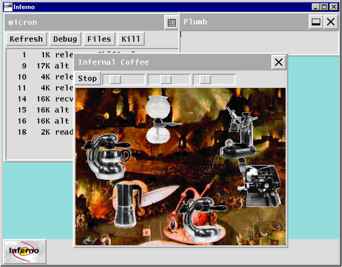This screenshot has height=267, width=342.
Task: Open the Inferno start menu logo button
Action: click(25, 251)
